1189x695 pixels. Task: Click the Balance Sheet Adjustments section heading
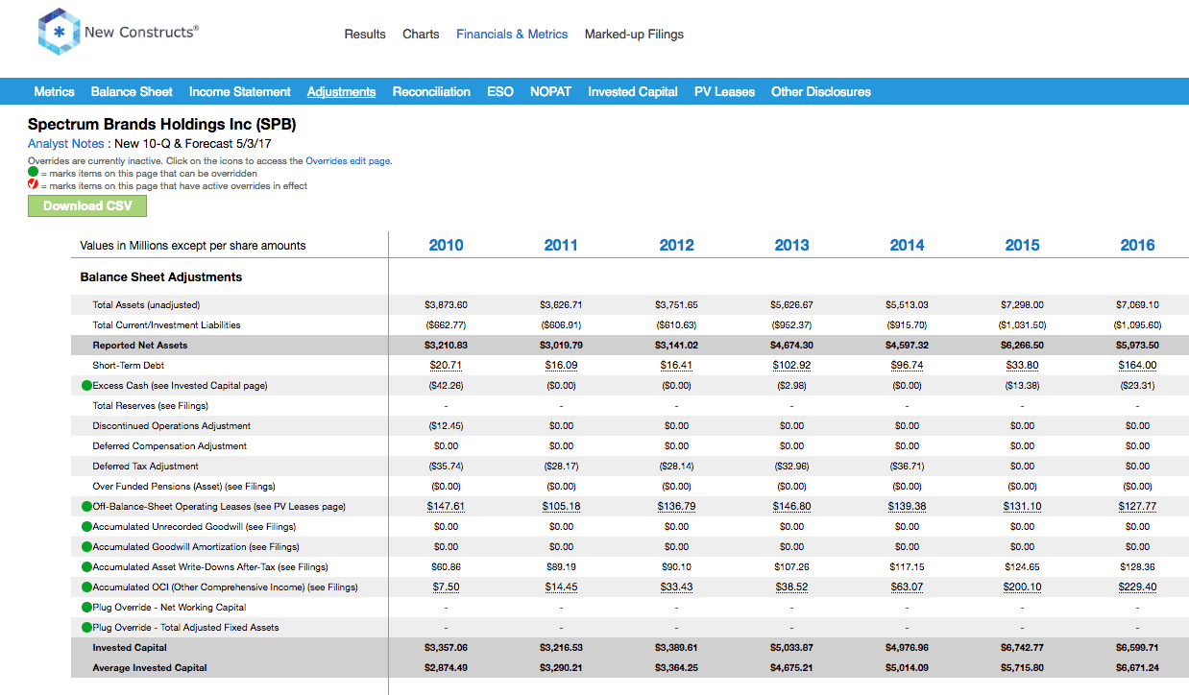pyautogui.click(x=161, y=277)
